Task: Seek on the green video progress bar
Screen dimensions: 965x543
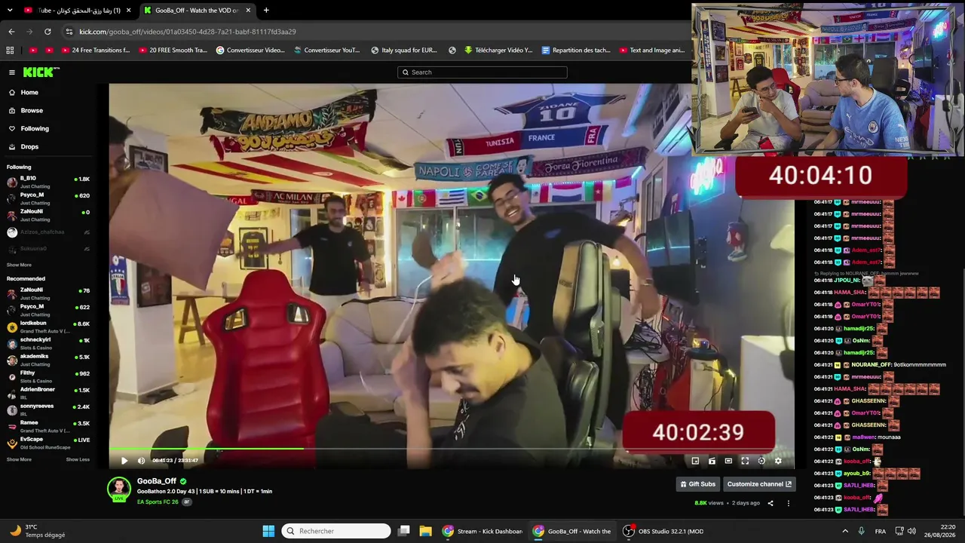Action: click(x=452, y=449)
